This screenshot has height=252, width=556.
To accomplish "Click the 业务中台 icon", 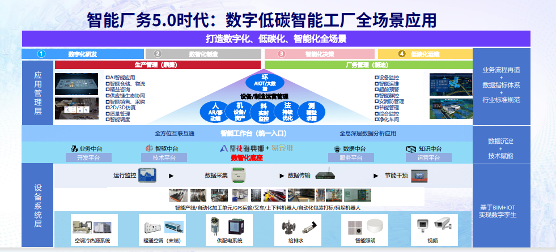I will [74, 148].
